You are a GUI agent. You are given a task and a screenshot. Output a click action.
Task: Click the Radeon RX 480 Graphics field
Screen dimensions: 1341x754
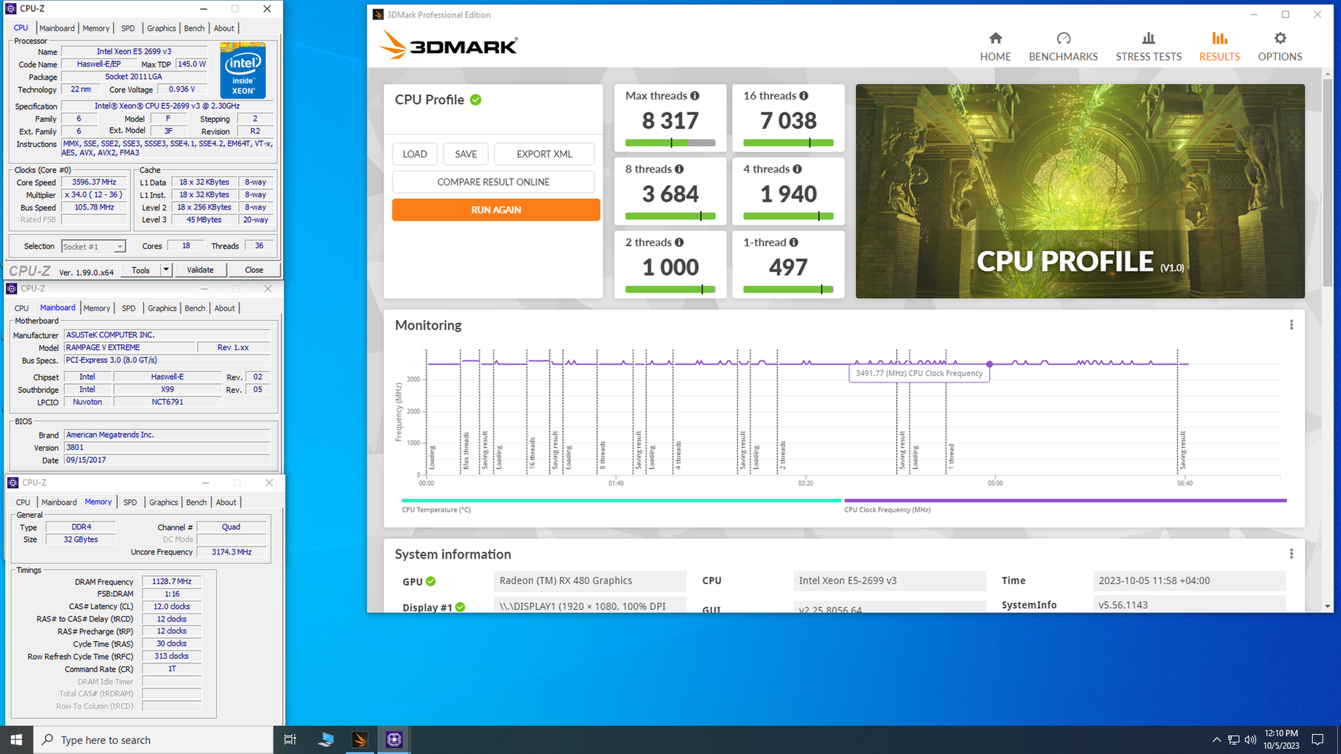click(590, 581)
